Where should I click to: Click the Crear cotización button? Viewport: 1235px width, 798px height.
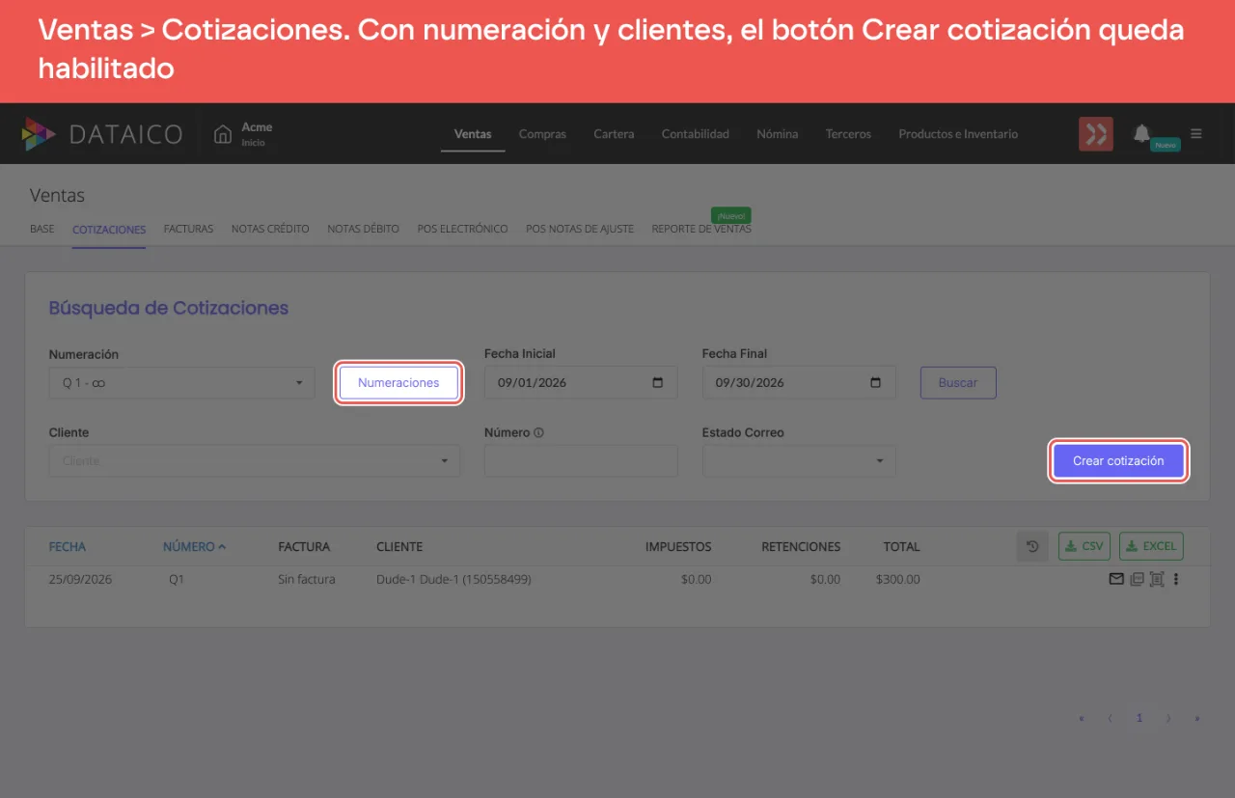[1118, 460]
